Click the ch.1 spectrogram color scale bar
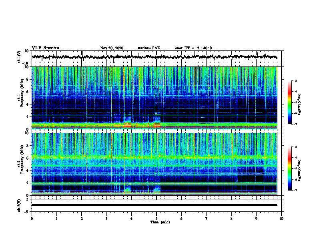Viewport: 317px width, 245px height. [x=289, y=102]
